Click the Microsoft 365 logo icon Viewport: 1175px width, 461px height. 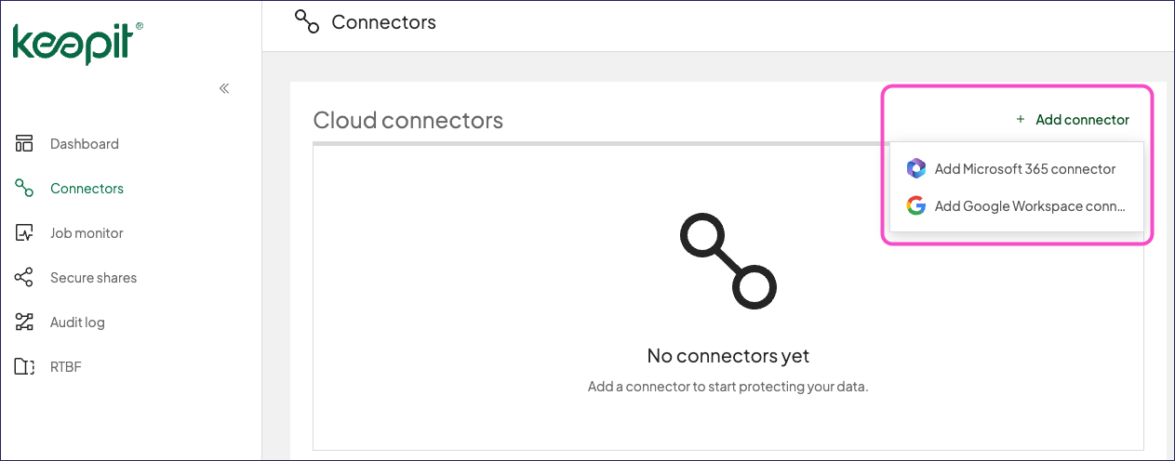[916, 168]
